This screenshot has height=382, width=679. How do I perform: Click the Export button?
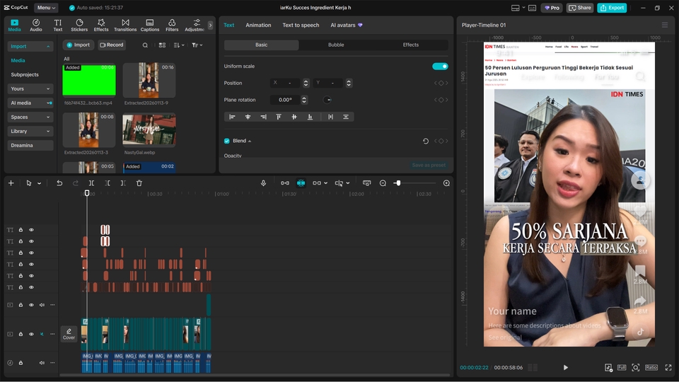[x=612, y=8]
